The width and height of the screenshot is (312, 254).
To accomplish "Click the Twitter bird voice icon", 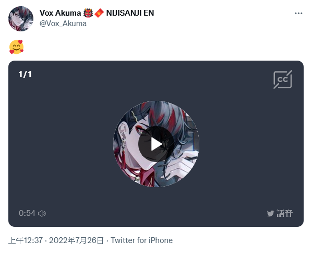I will [270, 214].
